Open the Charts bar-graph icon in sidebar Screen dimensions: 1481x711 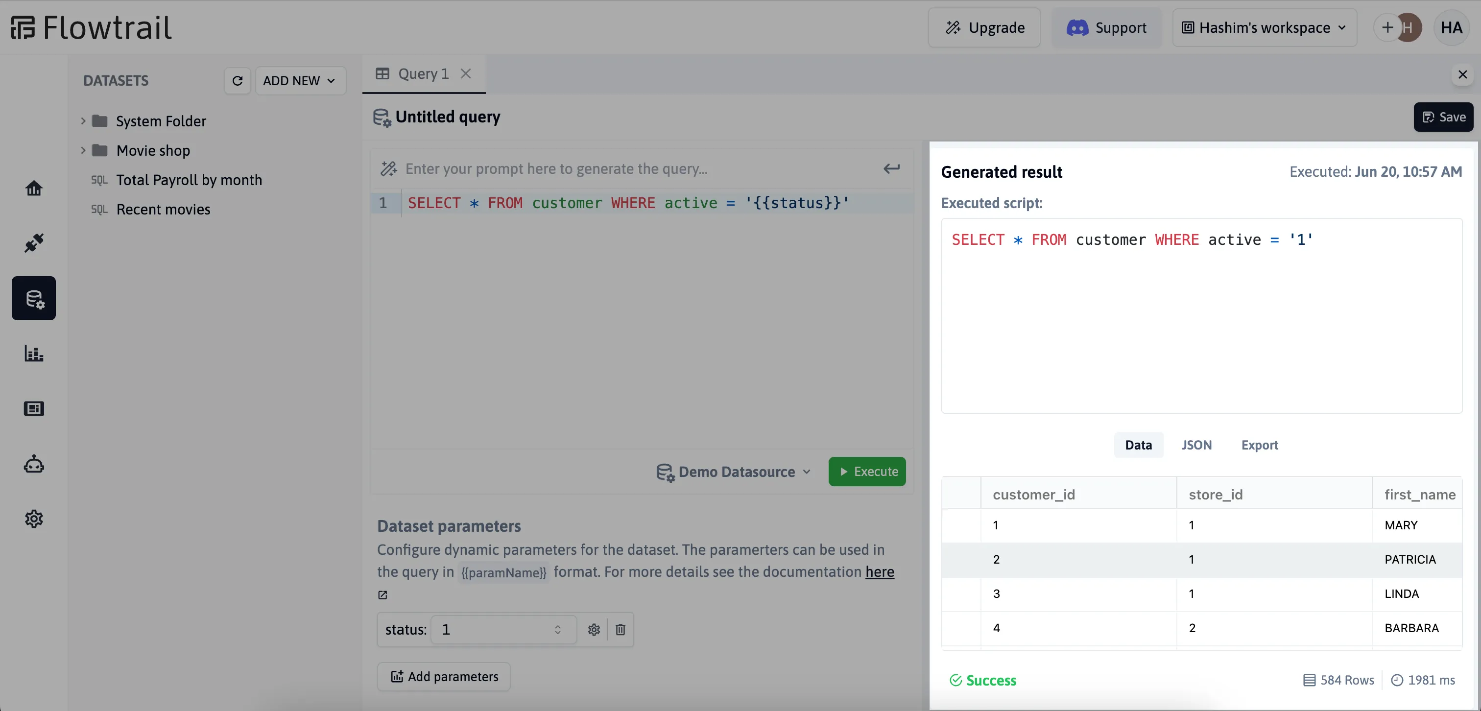[x=33, y=354]
